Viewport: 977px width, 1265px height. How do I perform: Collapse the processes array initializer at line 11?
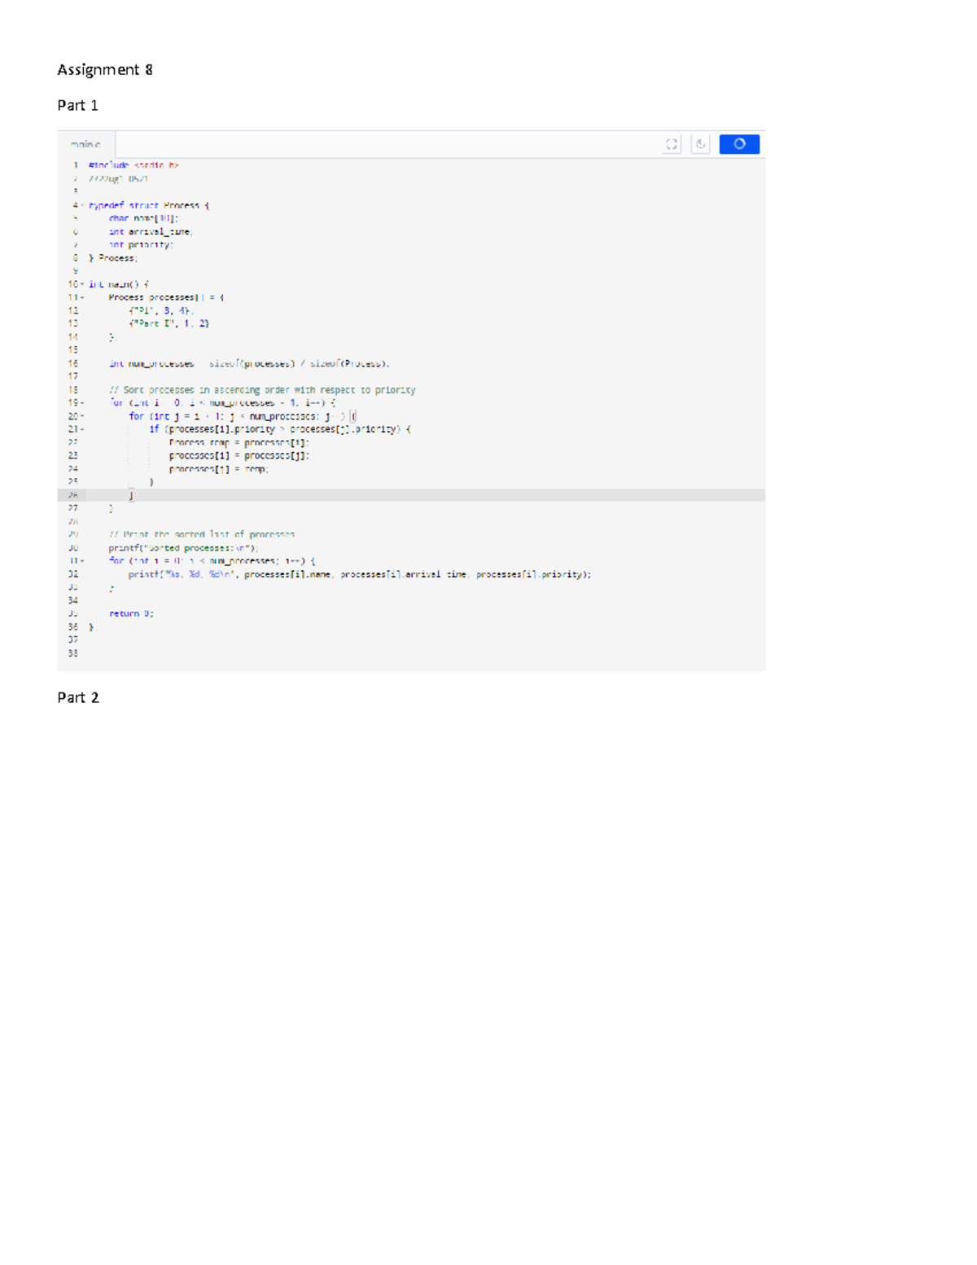[81, 296]
